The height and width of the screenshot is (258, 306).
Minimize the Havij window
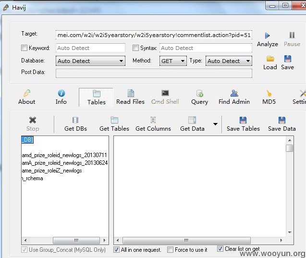point(272,5)
